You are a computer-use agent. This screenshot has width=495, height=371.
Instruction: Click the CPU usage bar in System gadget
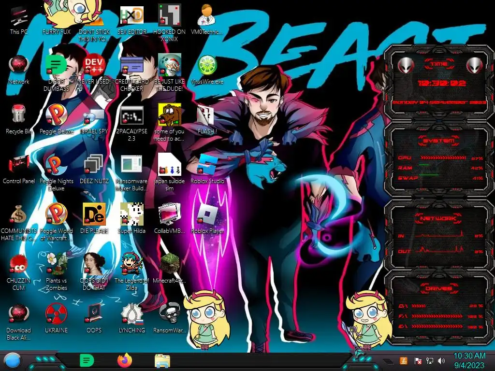coord(443,158)
